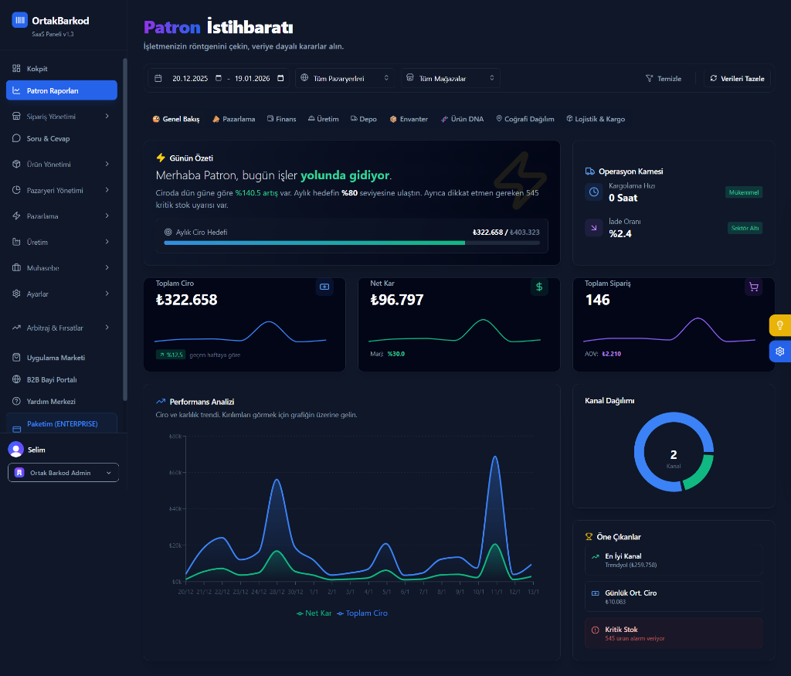Switch to the Coğrafi Dağılım tab
Image resolution: width=791 pixels, height=676 pixels.
coord(525,119)
